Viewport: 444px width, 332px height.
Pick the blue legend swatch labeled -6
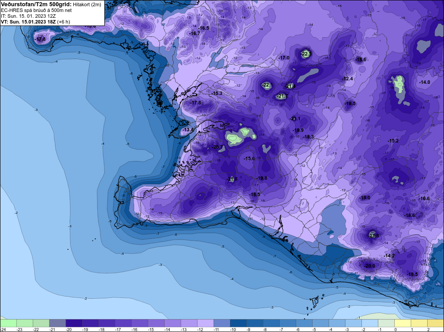point(304,323)
